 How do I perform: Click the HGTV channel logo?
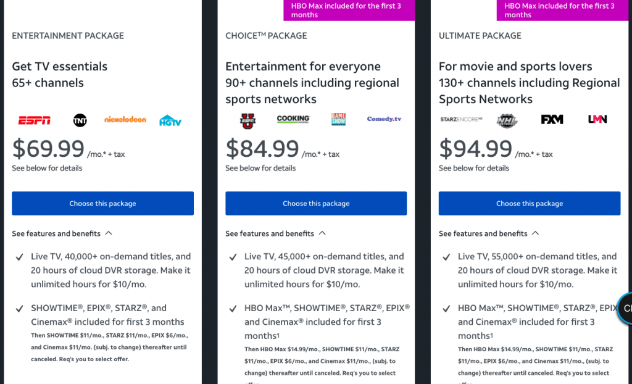pyautogui.click(x=170, y=120)
